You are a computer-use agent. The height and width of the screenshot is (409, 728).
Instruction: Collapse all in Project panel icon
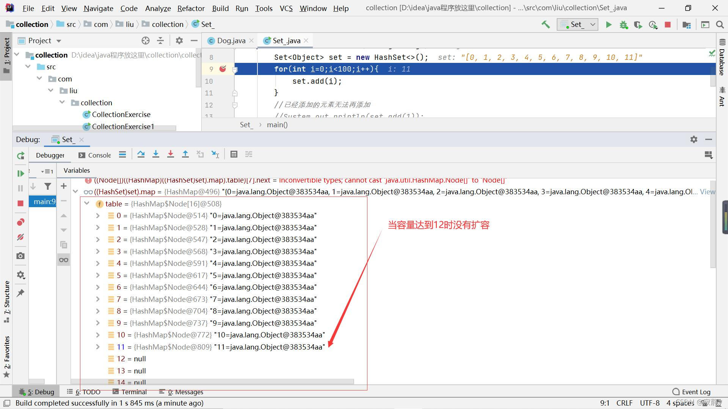pos(160,41)
